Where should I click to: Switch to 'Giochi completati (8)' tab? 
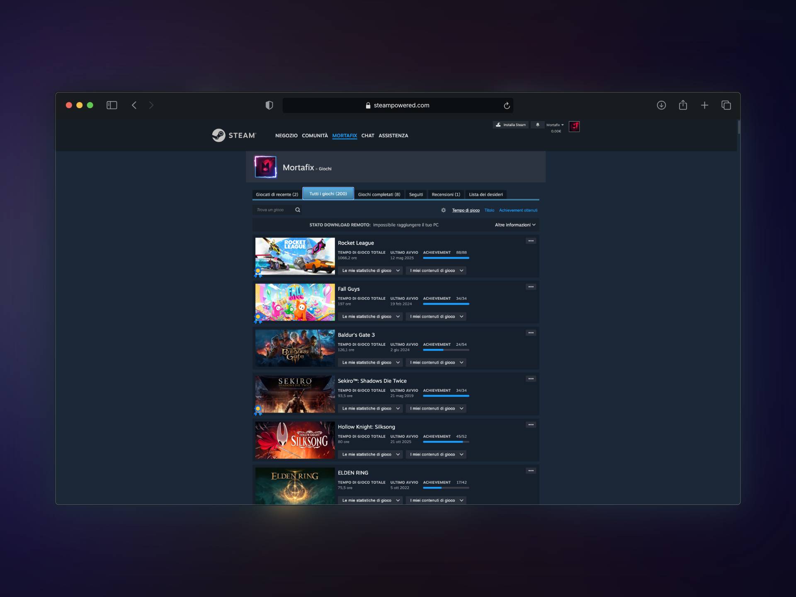point(379,194)
